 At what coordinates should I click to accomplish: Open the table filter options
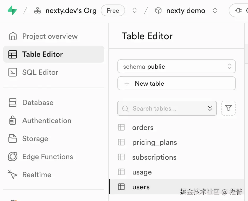[x=228, y=108]
